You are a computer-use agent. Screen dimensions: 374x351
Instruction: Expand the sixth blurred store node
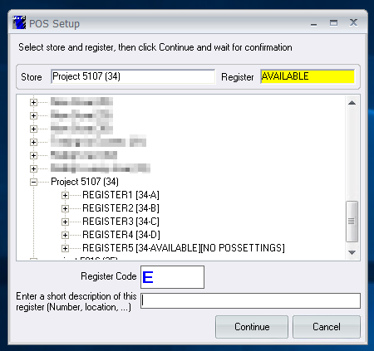pyautogui.click(x=33, y=168)
